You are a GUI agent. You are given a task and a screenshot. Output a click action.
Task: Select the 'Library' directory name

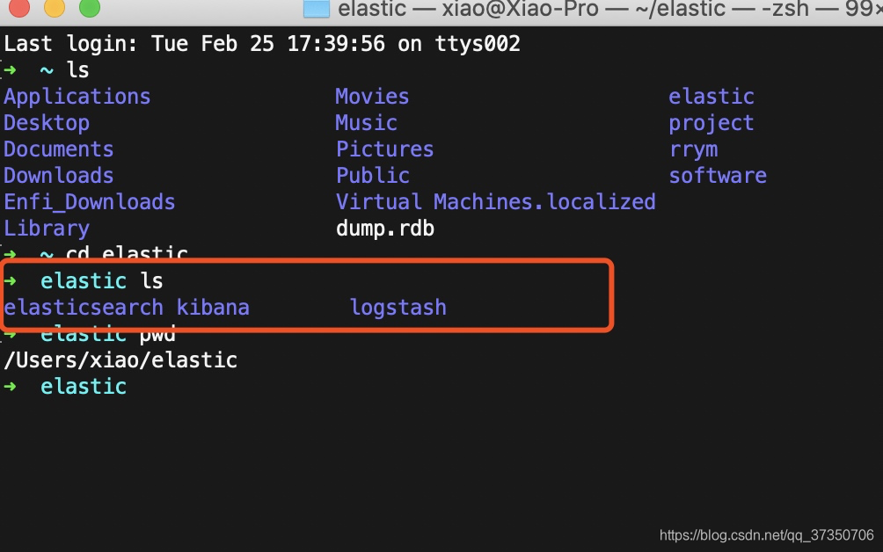47,229
